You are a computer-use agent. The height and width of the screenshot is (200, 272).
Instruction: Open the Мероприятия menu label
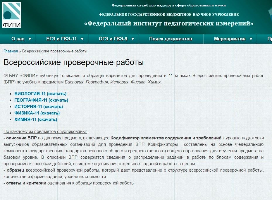pyautogui.click(x=230, y=39)
